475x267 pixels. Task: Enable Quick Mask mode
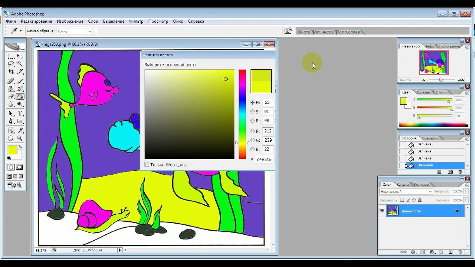click(19, 168)
